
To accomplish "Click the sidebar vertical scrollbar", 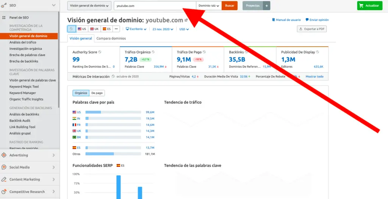I will point(59,60).
